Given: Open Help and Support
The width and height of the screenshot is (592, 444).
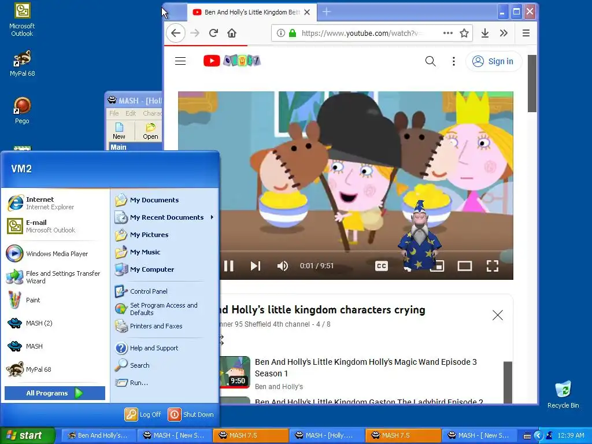Looking at the screenshot, I should (x=165, y=348).
